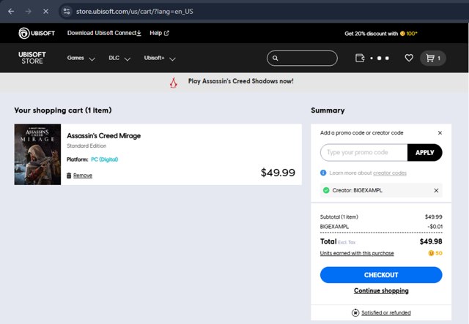Click the Subtotal (1 item) label
Viewport: 469px width, 324px height.
[339, 216]
